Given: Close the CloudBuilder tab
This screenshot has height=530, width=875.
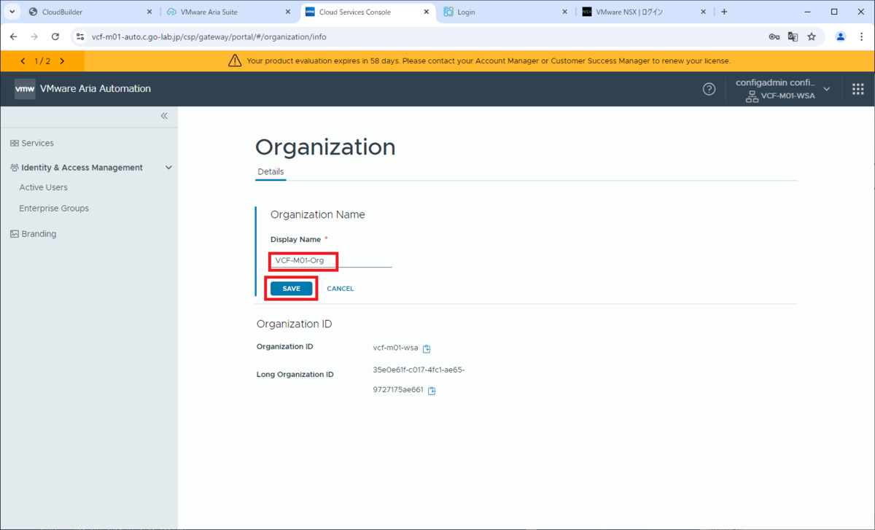Looking at the screenshot, I should 149,12.
